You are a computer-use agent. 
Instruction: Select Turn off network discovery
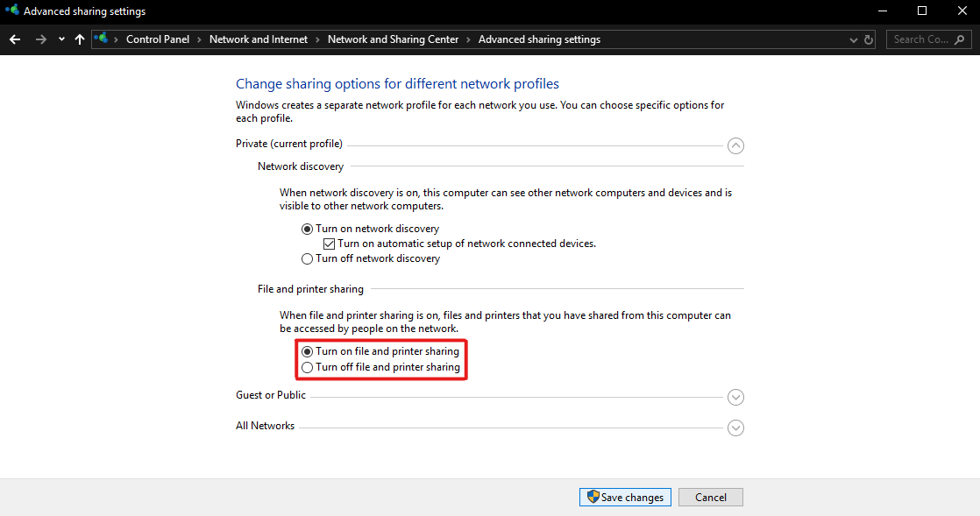point(307,259)
